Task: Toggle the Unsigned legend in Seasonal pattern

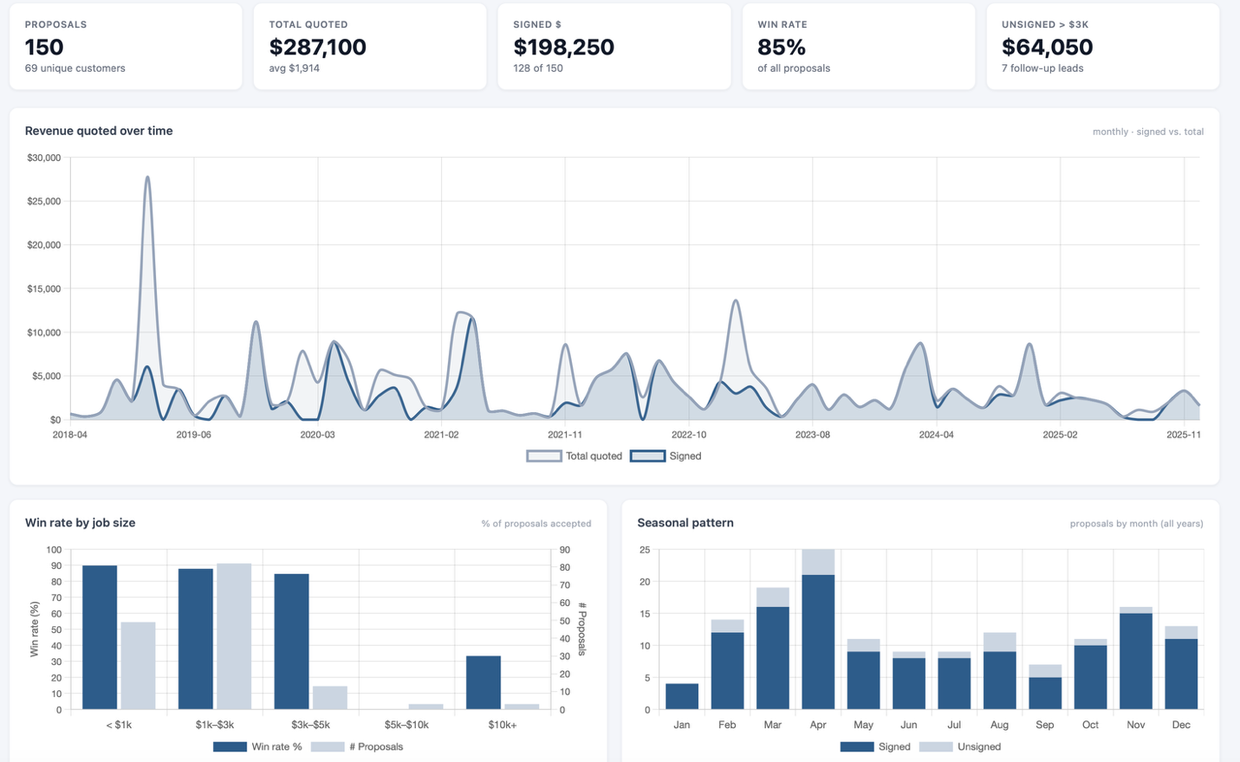Action: [960, 746]
